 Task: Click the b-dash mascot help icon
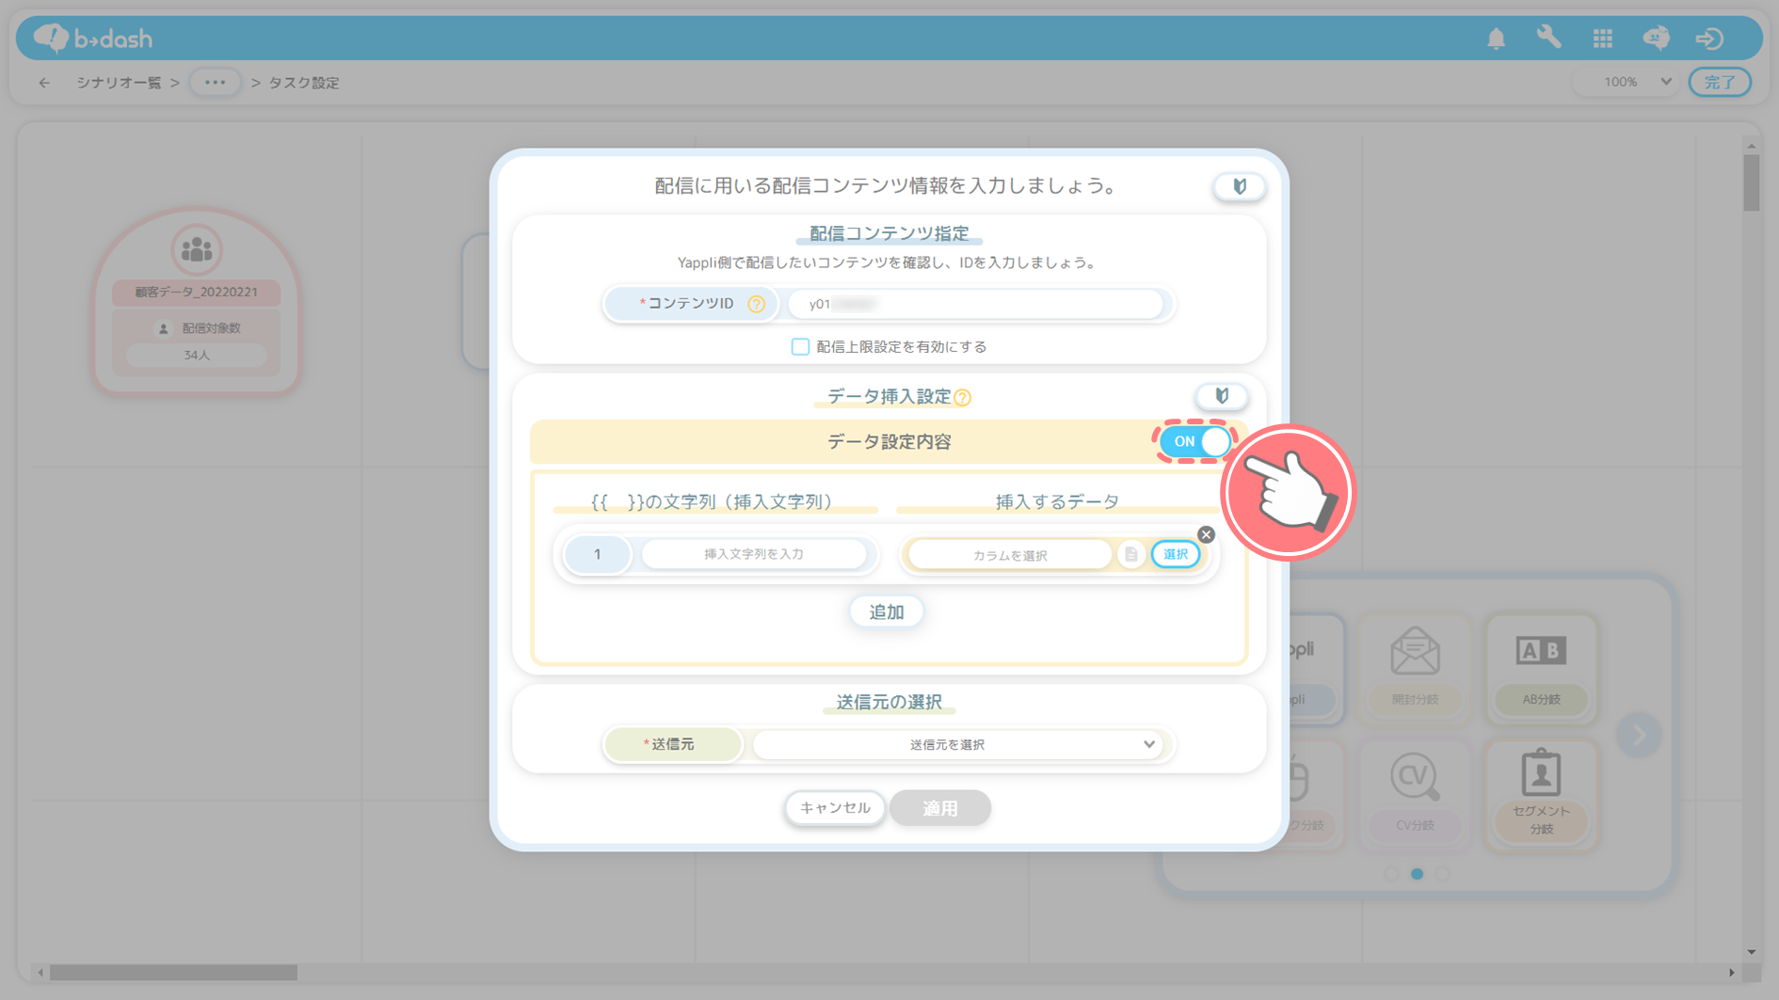1657,39
